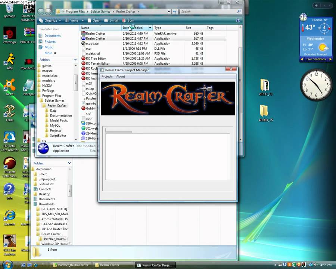Open the About menu in Project Manager
Viewport: 336px width, 269px height.
tap(121, 76)
